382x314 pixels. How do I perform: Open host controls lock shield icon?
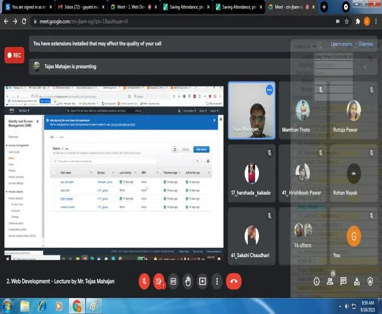pos(370,281)
